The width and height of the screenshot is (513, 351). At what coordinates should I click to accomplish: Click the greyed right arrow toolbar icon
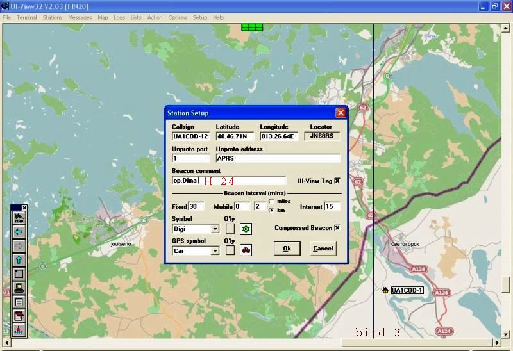(x=19, y=246)
